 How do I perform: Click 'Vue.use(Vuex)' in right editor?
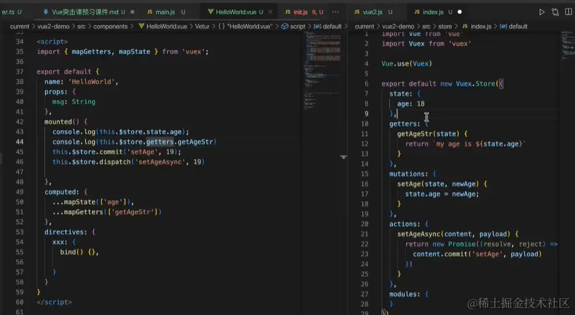point(406,64)
